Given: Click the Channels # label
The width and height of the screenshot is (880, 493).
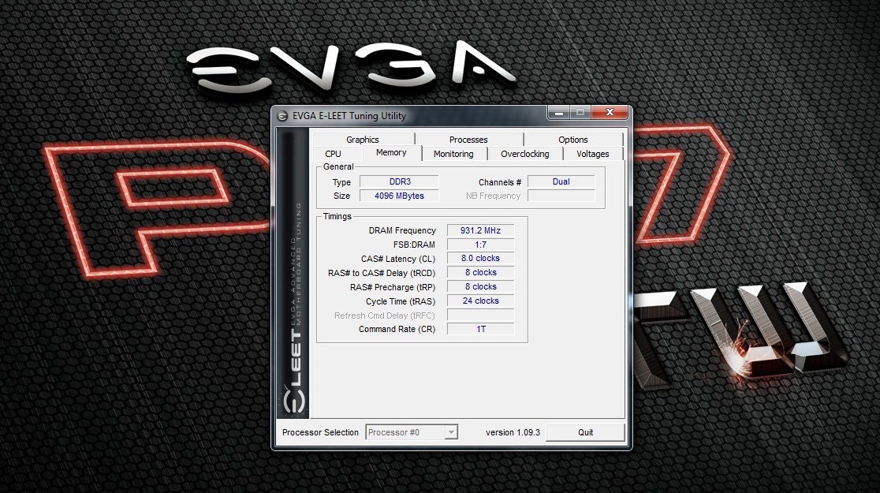Looking at the screenshot, I should [x=500, y=182].
